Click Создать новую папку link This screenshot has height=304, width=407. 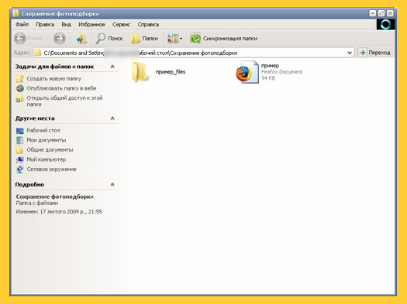54,79
